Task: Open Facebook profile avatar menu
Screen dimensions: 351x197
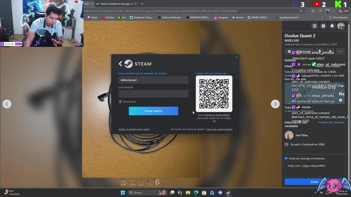Action: click(x=341, y=26)
